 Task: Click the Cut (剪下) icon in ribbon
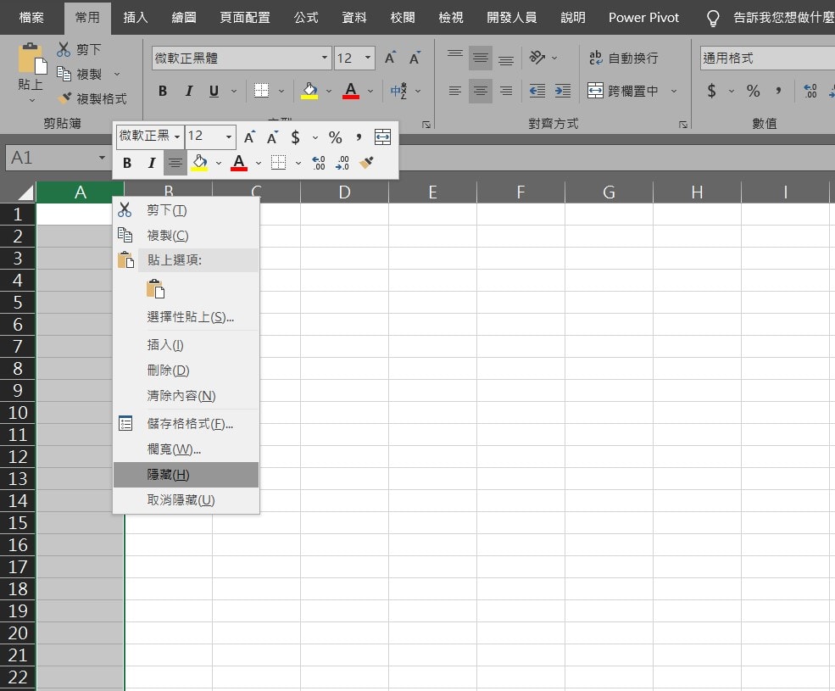(63, 50)
